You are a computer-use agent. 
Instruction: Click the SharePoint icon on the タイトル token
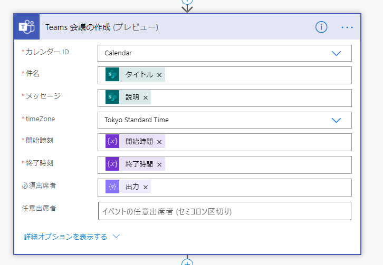(x=112, y=74)
